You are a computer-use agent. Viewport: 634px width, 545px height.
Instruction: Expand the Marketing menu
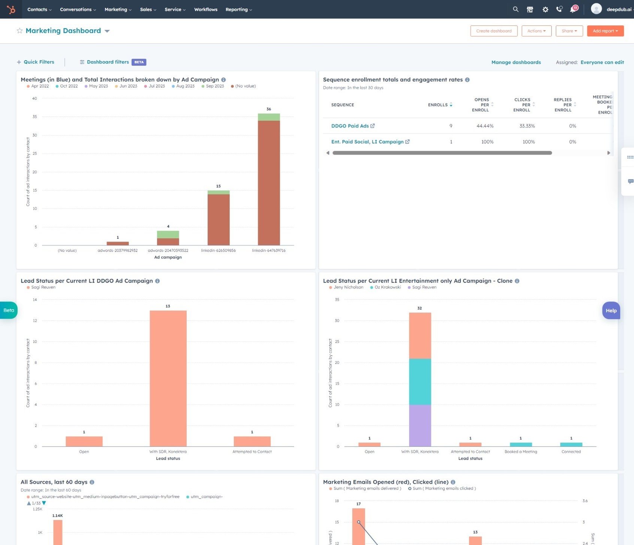tap(118, 9)
